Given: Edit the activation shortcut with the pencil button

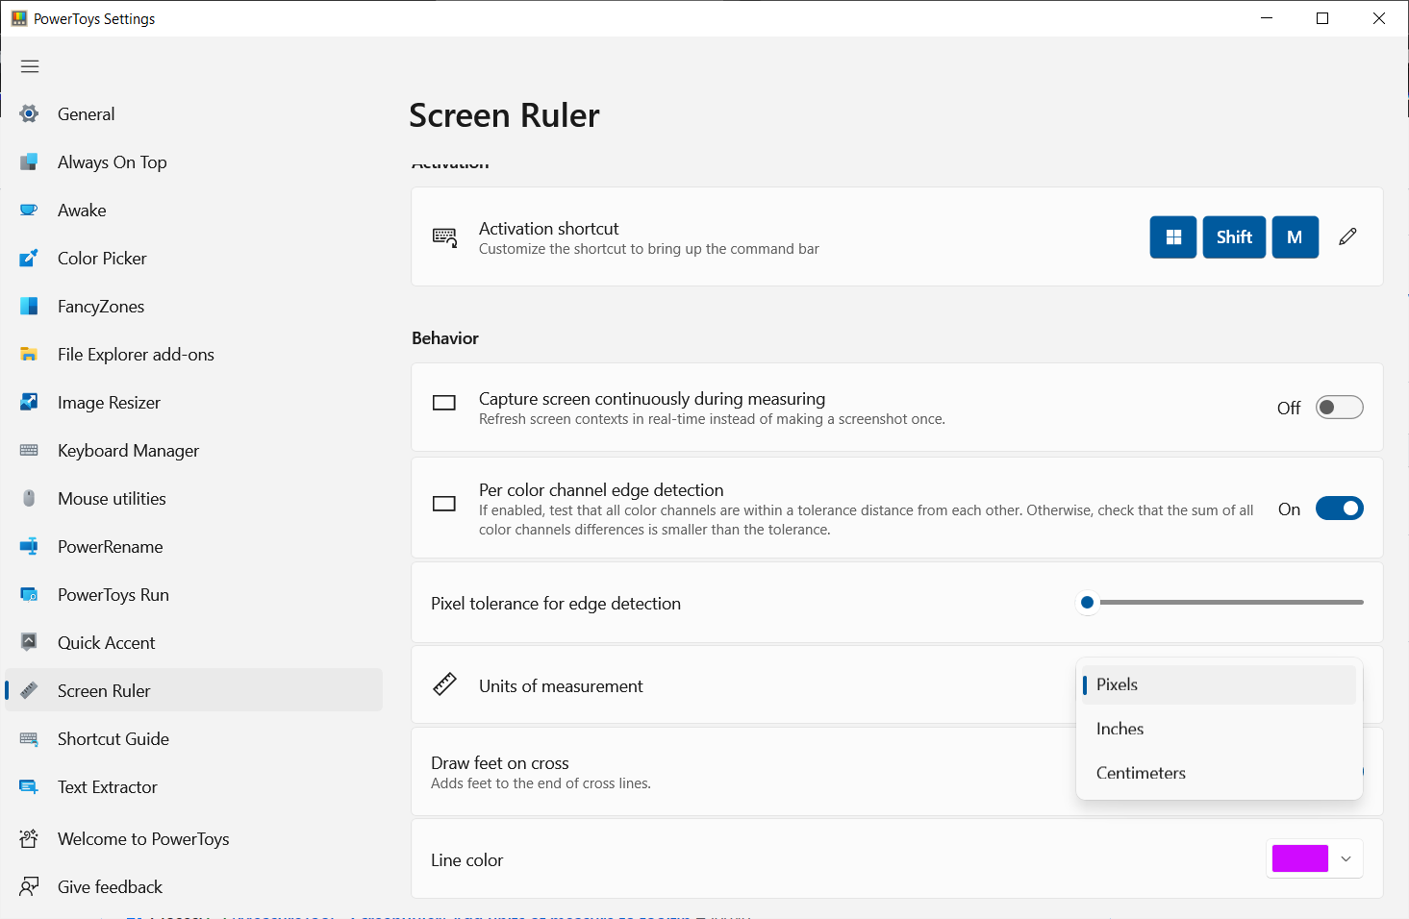Looking at the screenshot, I should (x=1346, y=236).
